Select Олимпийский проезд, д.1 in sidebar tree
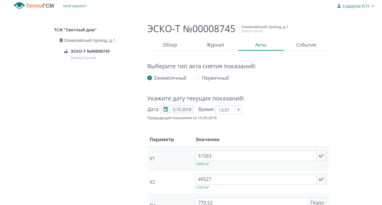This screenshot has width=382, height=205. (x=89, y=40)
